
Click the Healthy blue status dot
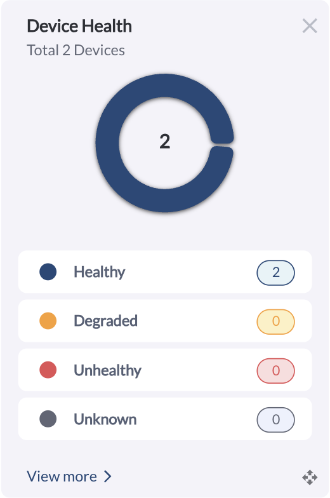click(48, 272)
